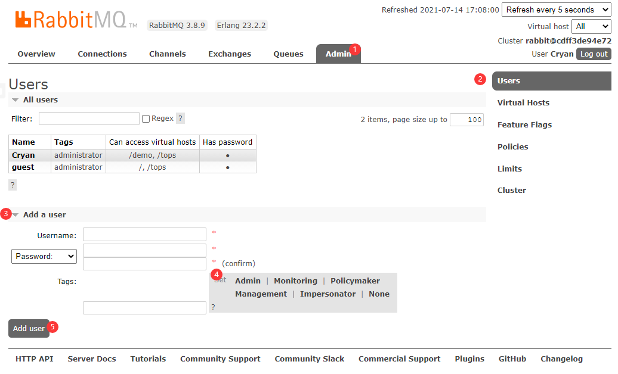This screenshot has height=374, width=618.
Task: Click the Has password column header
Action: click(227, 142)
